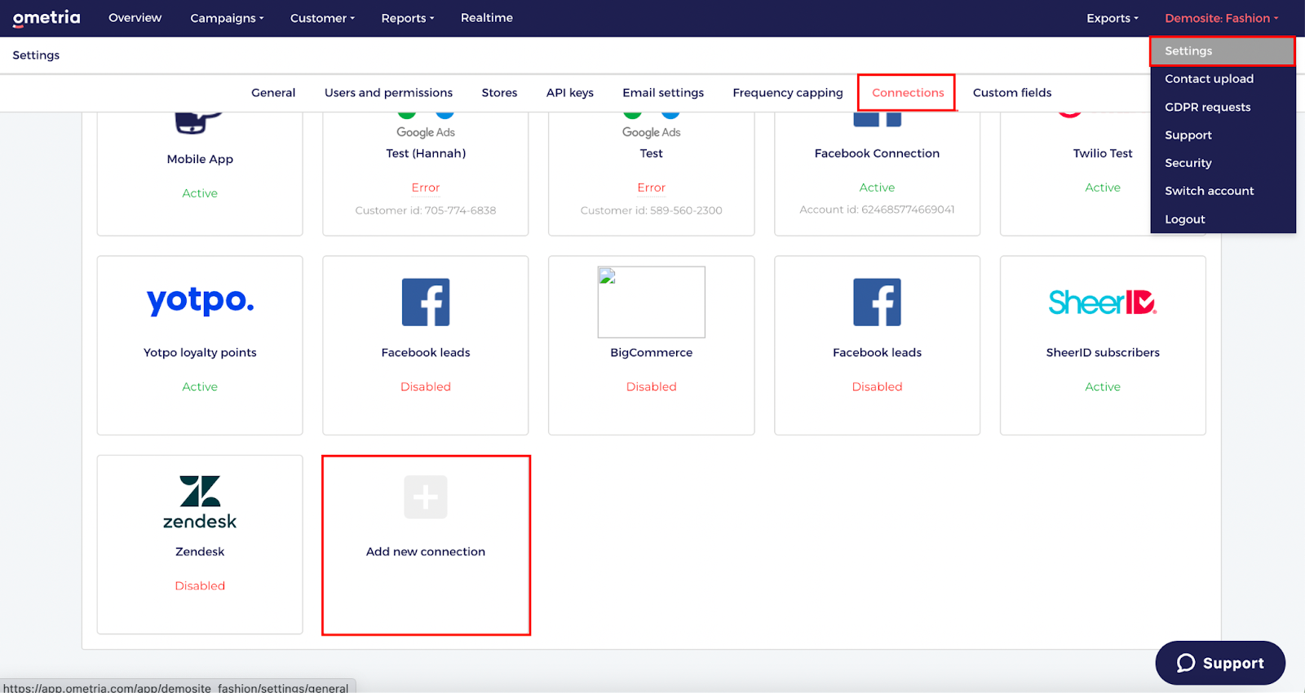1305x693 pixels.
Task: Select Settings in the account menu
Action: click(1223, 51)
